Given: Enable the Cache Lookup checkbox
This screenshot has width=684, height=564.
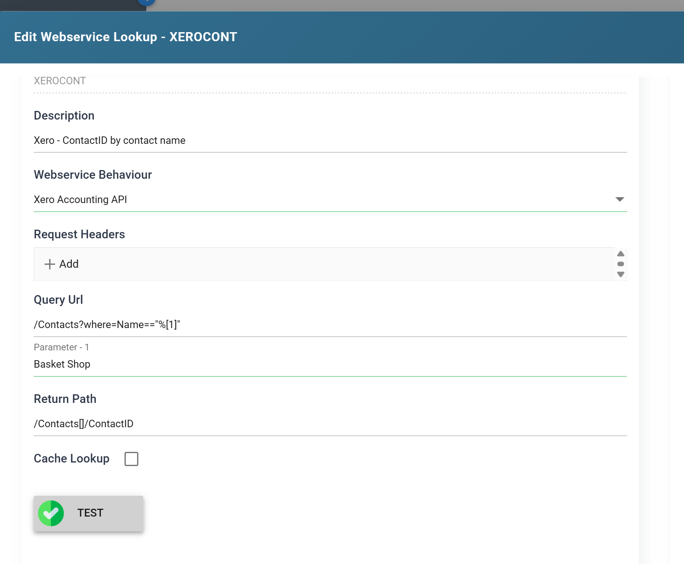Looking at the screenshot, I should coord(131,459).
